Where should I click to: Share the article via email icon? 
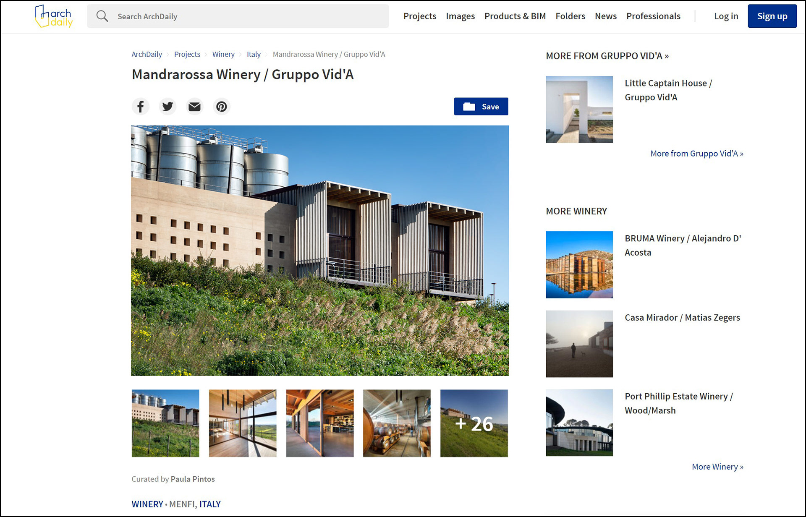coord(194,107)
